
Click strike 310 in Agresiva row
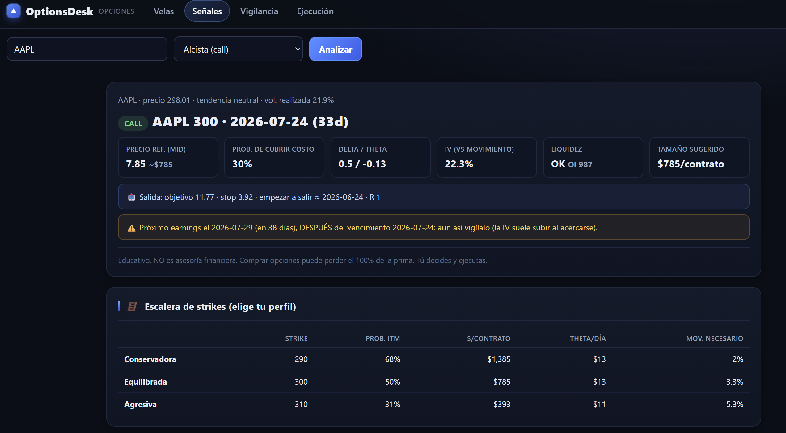301,404
